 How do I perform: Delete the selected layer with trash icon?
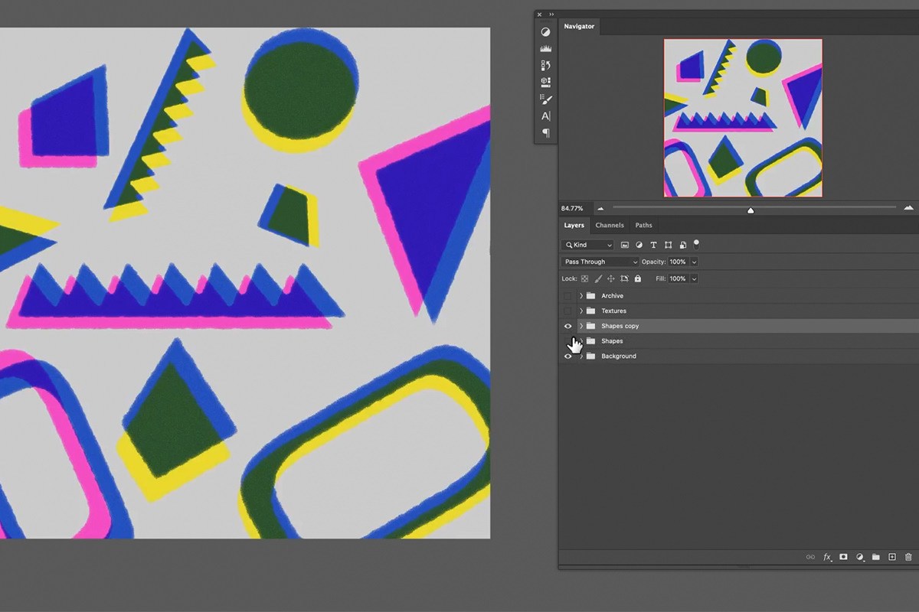[x=908, y=557]
